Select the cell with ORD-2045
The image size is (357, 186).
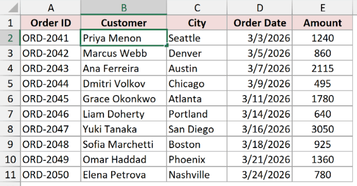(50, 99)
